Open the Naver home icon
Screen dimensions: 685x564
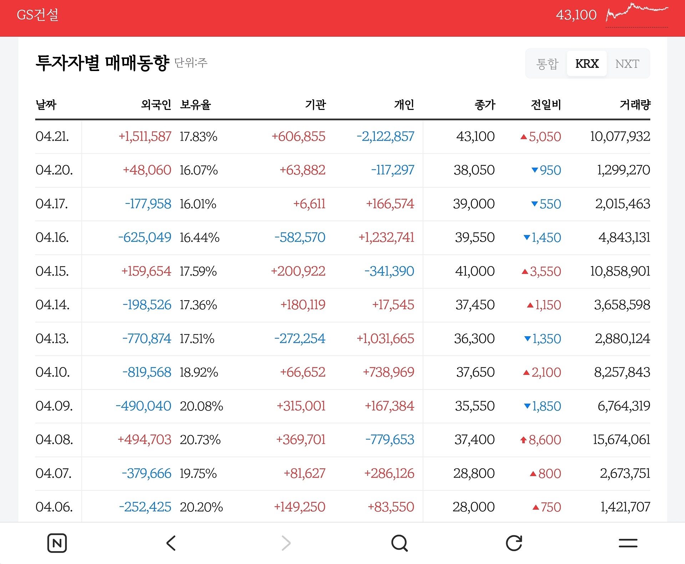(57, 543)
